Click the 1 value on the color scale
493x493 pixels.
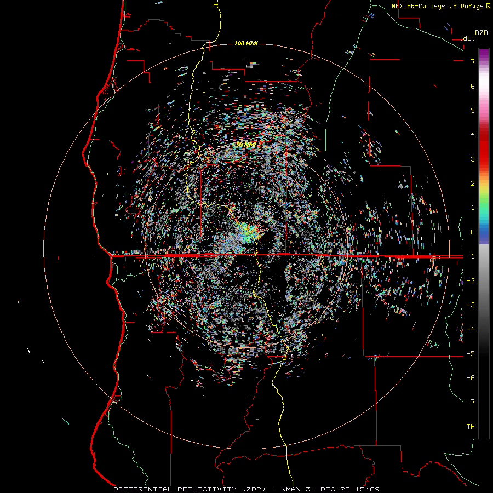click(473, 208)
